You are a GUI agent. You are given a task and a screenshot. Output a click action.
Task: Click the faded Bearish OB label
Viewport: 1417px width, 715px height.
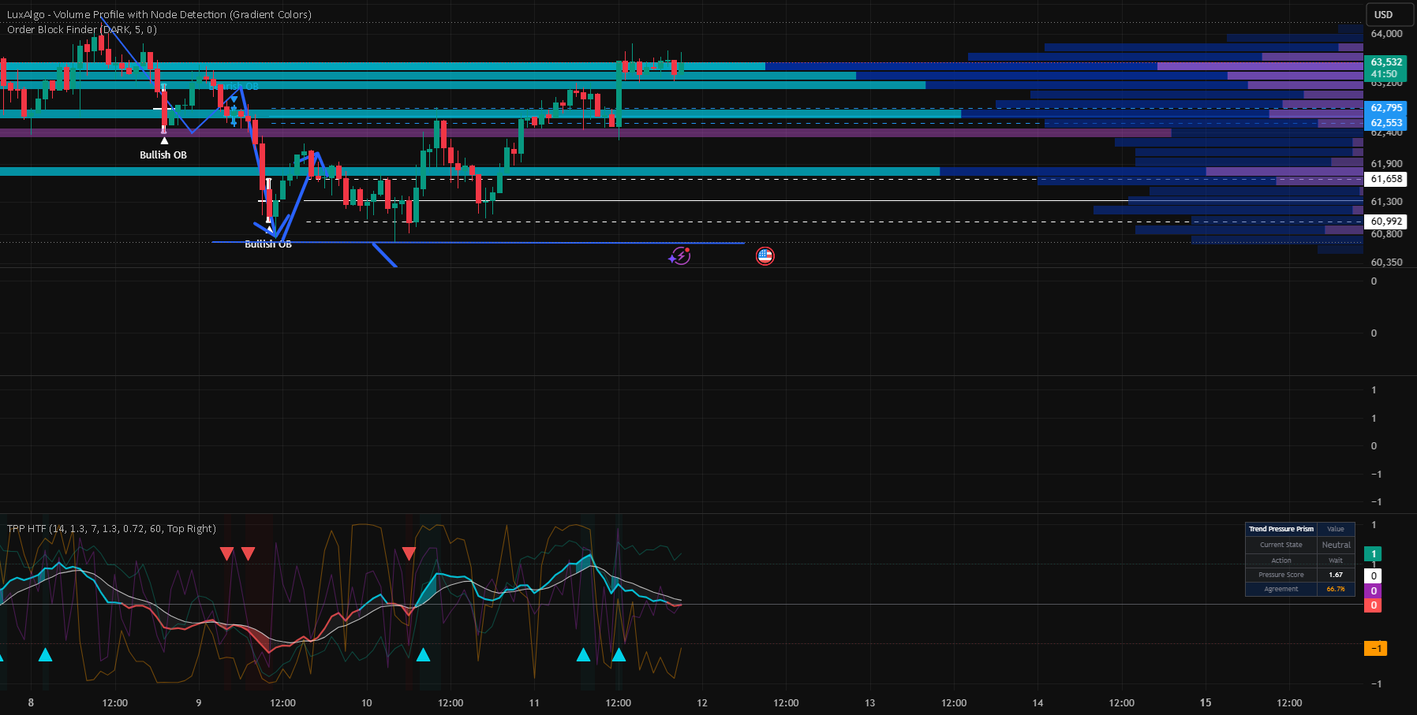tap(235, 86)
